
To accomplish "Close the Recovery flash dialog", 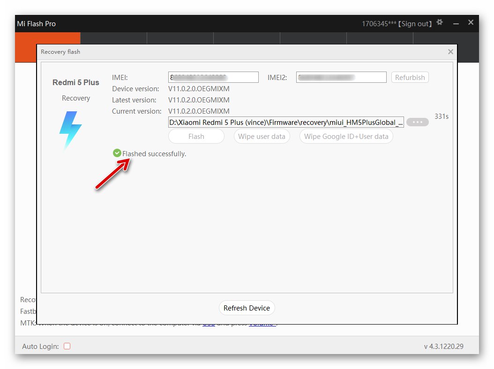I will coord(450,52).
